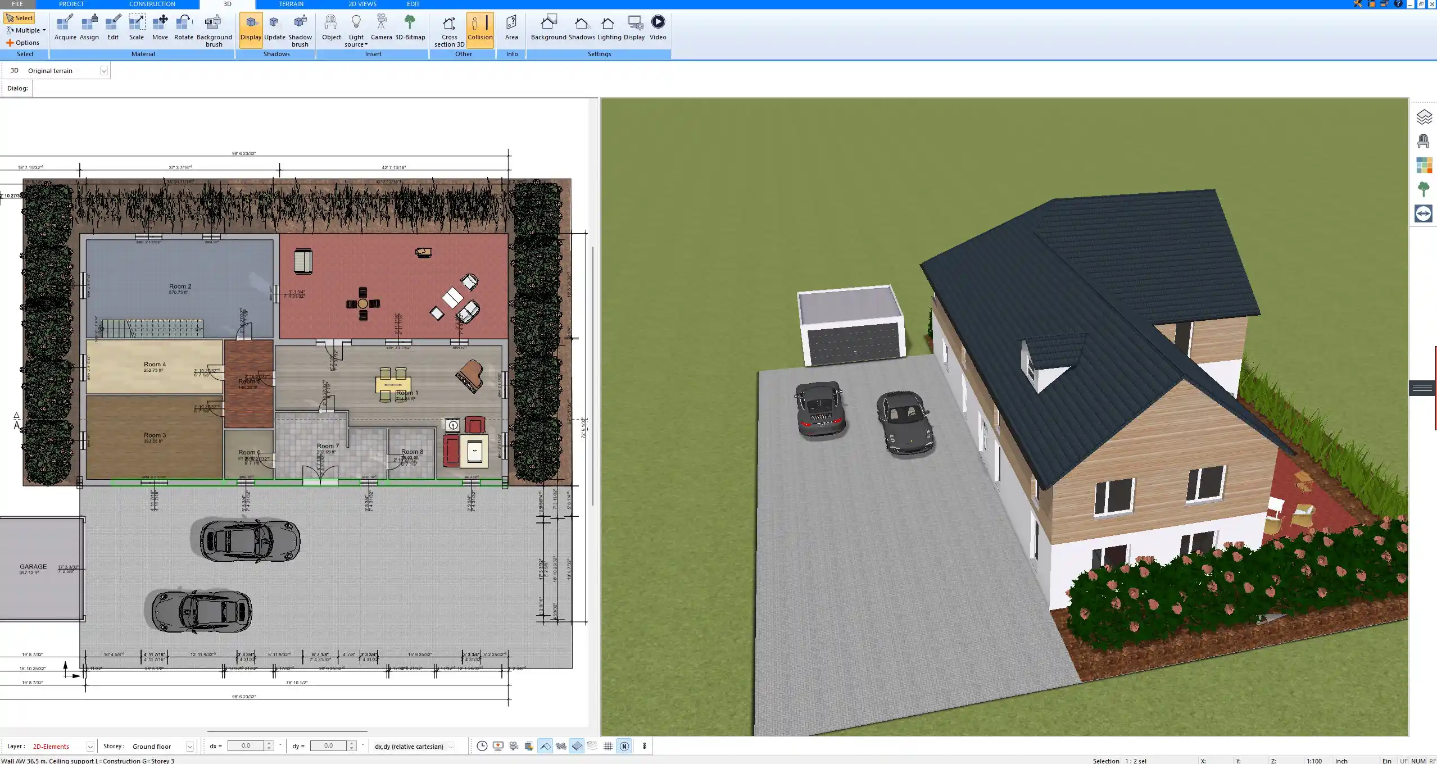The height and width of the screenshot is (764, 1437).
Task: Insert a 3D-Bitmap tree icon
Action: pos(410,28)
